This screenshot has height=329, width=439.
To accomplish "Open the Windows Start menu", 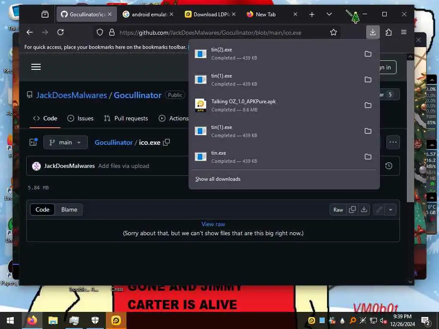I will coord(10,320).
